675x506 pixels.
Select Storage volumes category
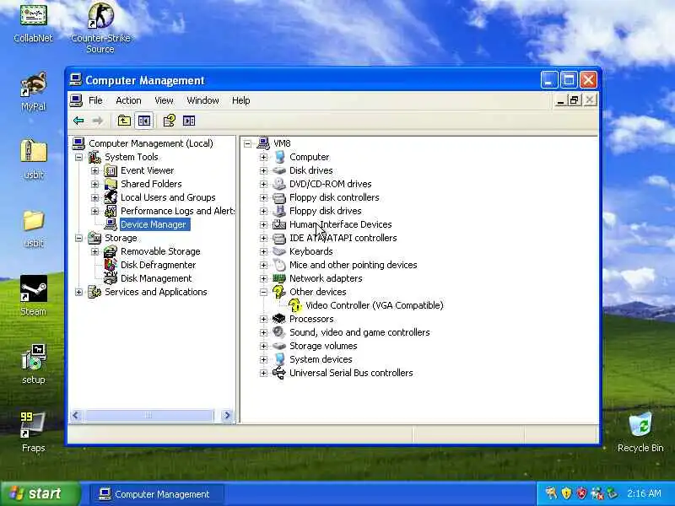323,346
